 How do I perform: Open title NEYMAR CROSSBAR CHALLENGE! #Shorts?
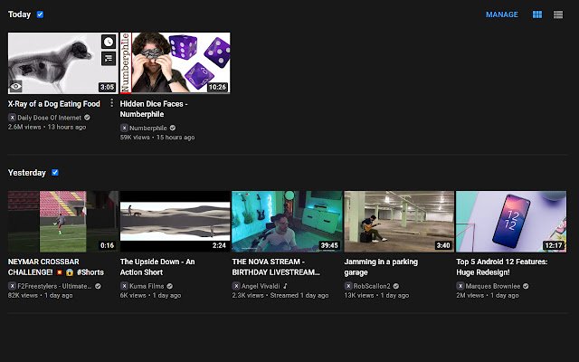click(x=56, y=267)
